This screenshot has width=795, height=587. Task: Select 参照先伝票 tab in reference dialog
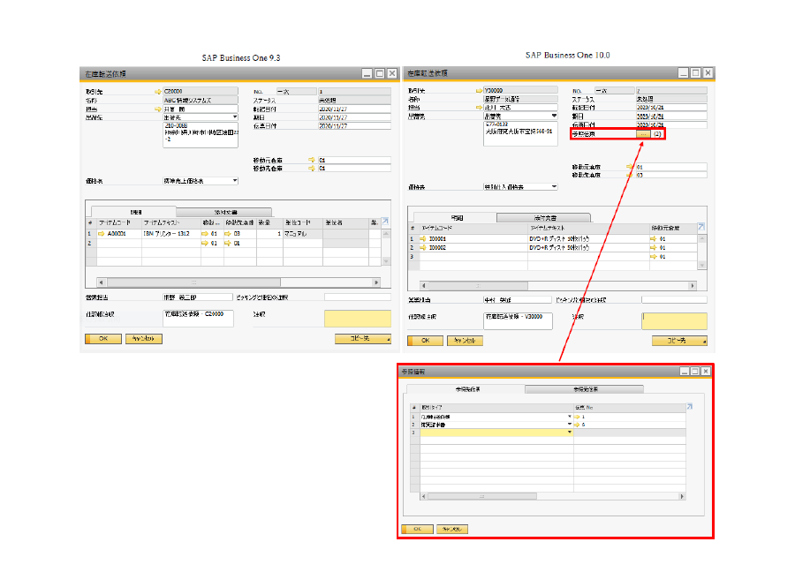coord(466,389)
